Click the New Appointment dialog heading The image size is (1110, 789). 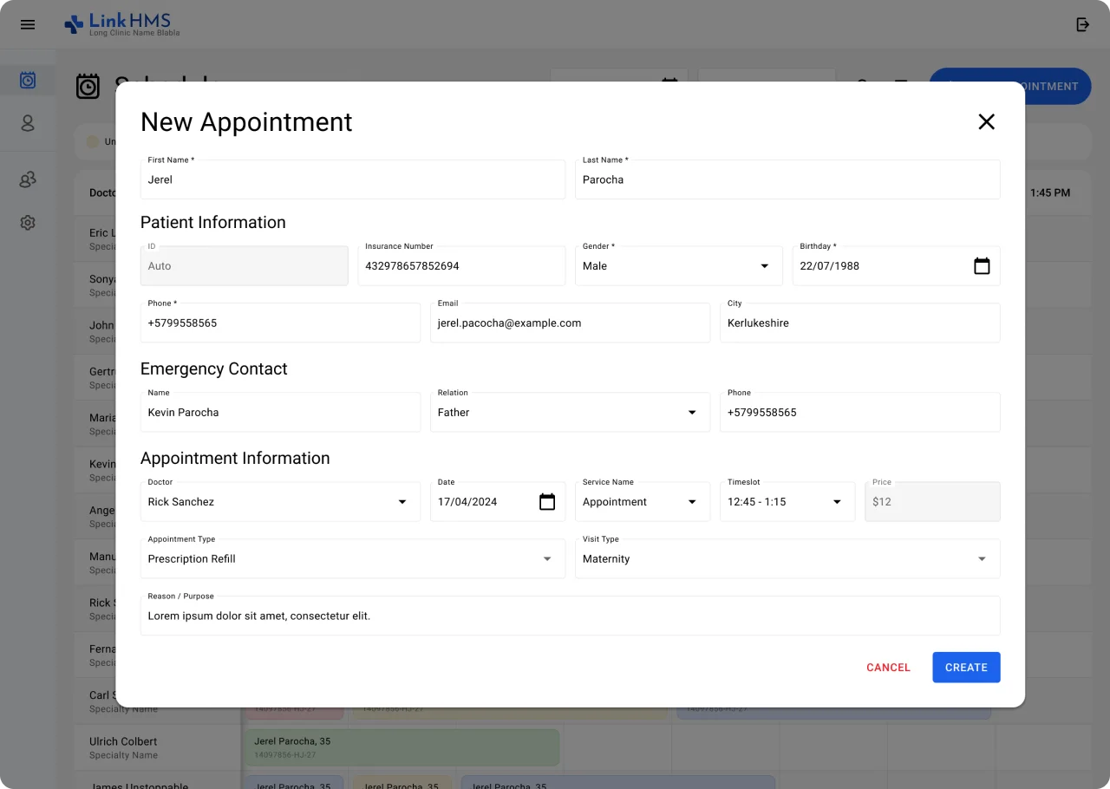246,122
